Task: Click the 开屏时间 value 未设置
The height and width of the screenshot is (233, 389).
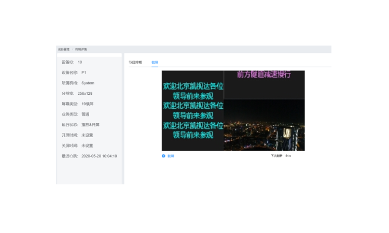Action: 87,135
